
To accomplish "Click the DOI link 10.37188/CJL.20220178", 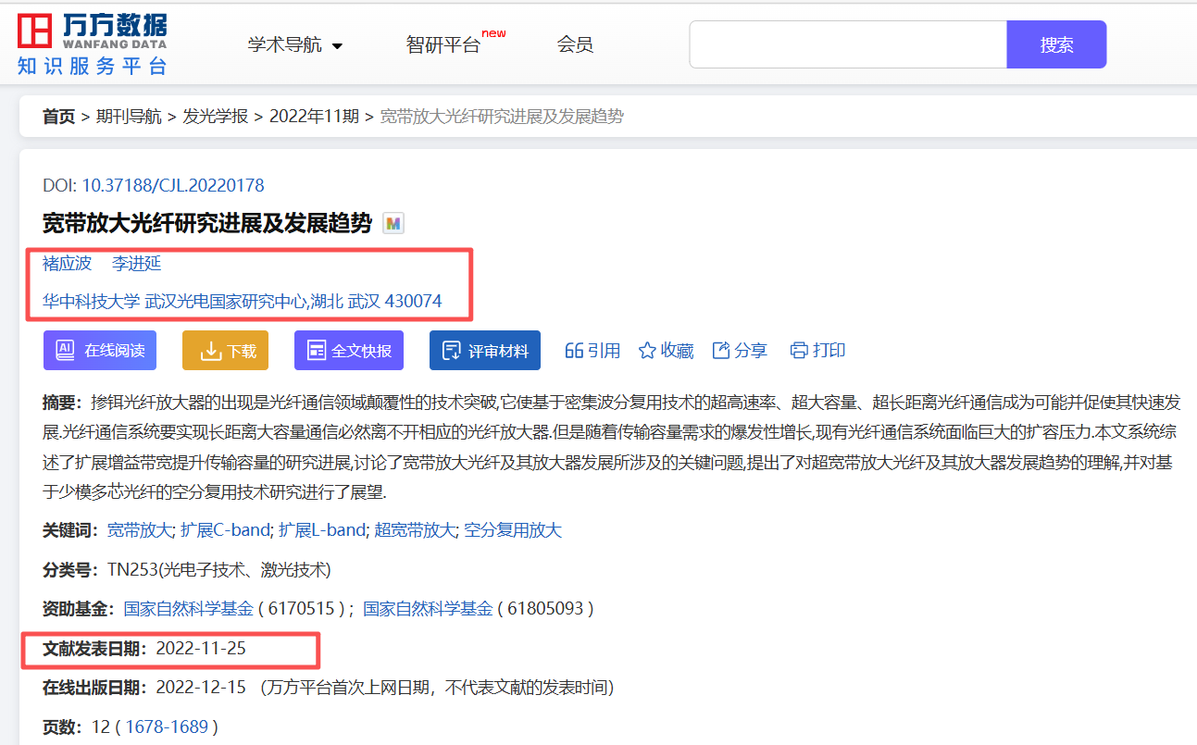I will [173, 185].
